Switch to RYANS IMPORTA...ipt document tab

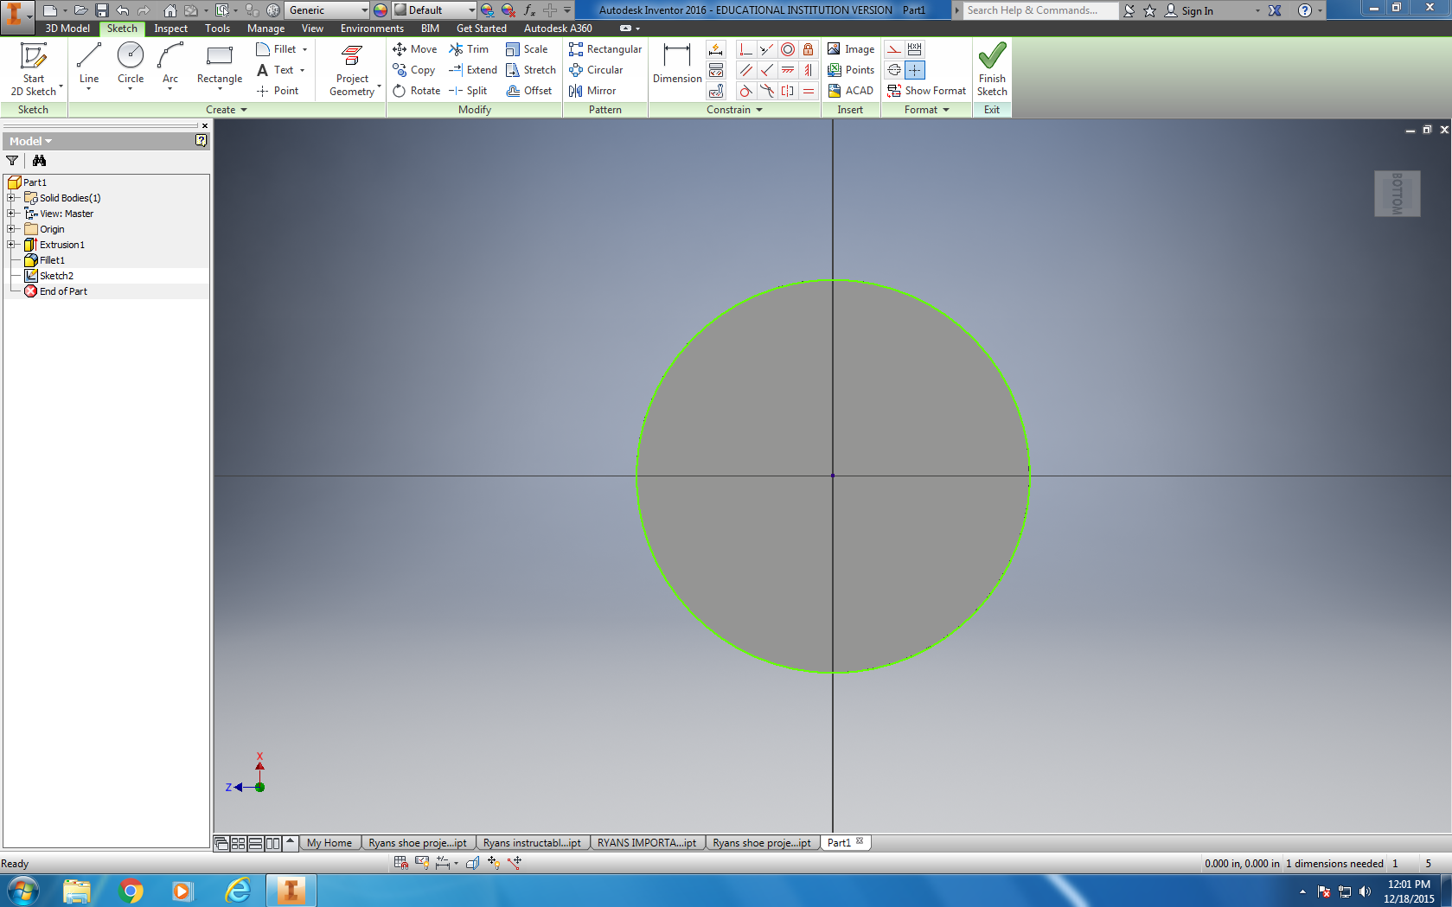pyautogui.click(x=647, y=843)
